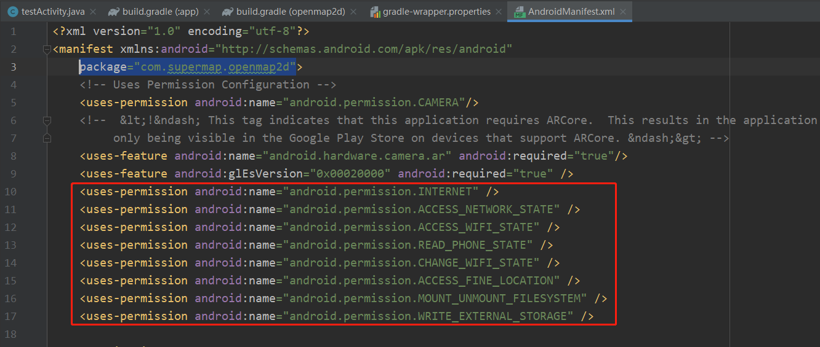Click line number 17 in the gutter
820x347 pixels.
point(10,316)
